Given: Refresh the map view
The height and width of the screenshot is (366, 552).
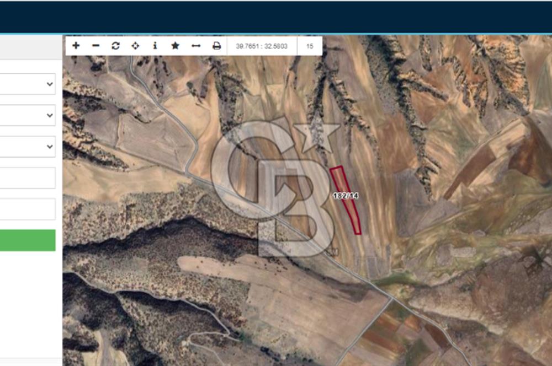Looking at the screenshot, I should (x=115, y=46).
